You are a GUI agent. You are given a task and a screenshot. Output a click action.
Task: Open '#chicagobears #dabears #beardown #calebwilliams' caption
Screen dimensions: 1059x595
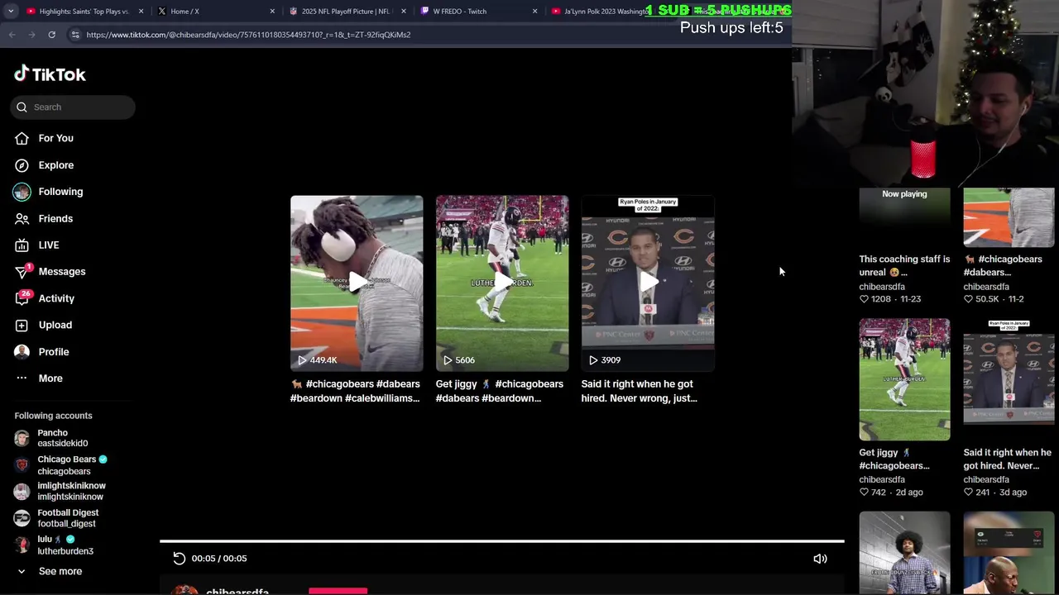(355, 391)
